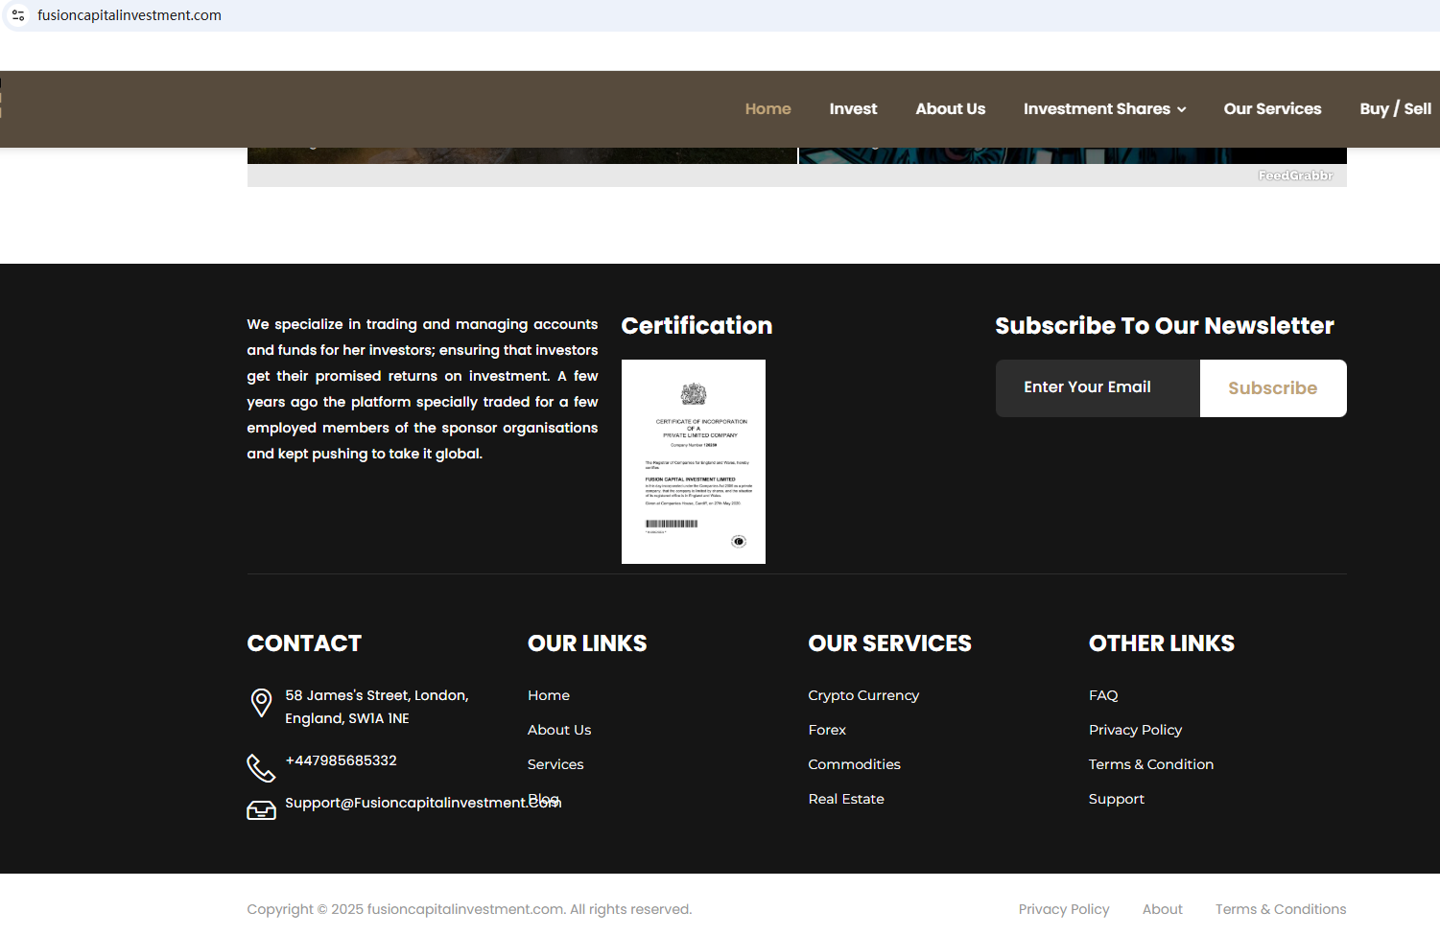Viewport: 1440px width, 935px height.
Task: Expand the Investment Shares dropdown menu
Action: [x=1104, y=109]
